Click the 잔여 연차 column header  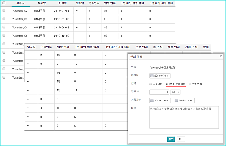point(191,47)
